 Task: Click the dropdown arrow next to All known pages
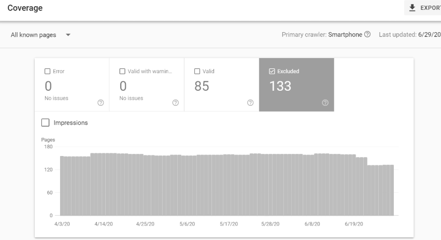(68, 35)
